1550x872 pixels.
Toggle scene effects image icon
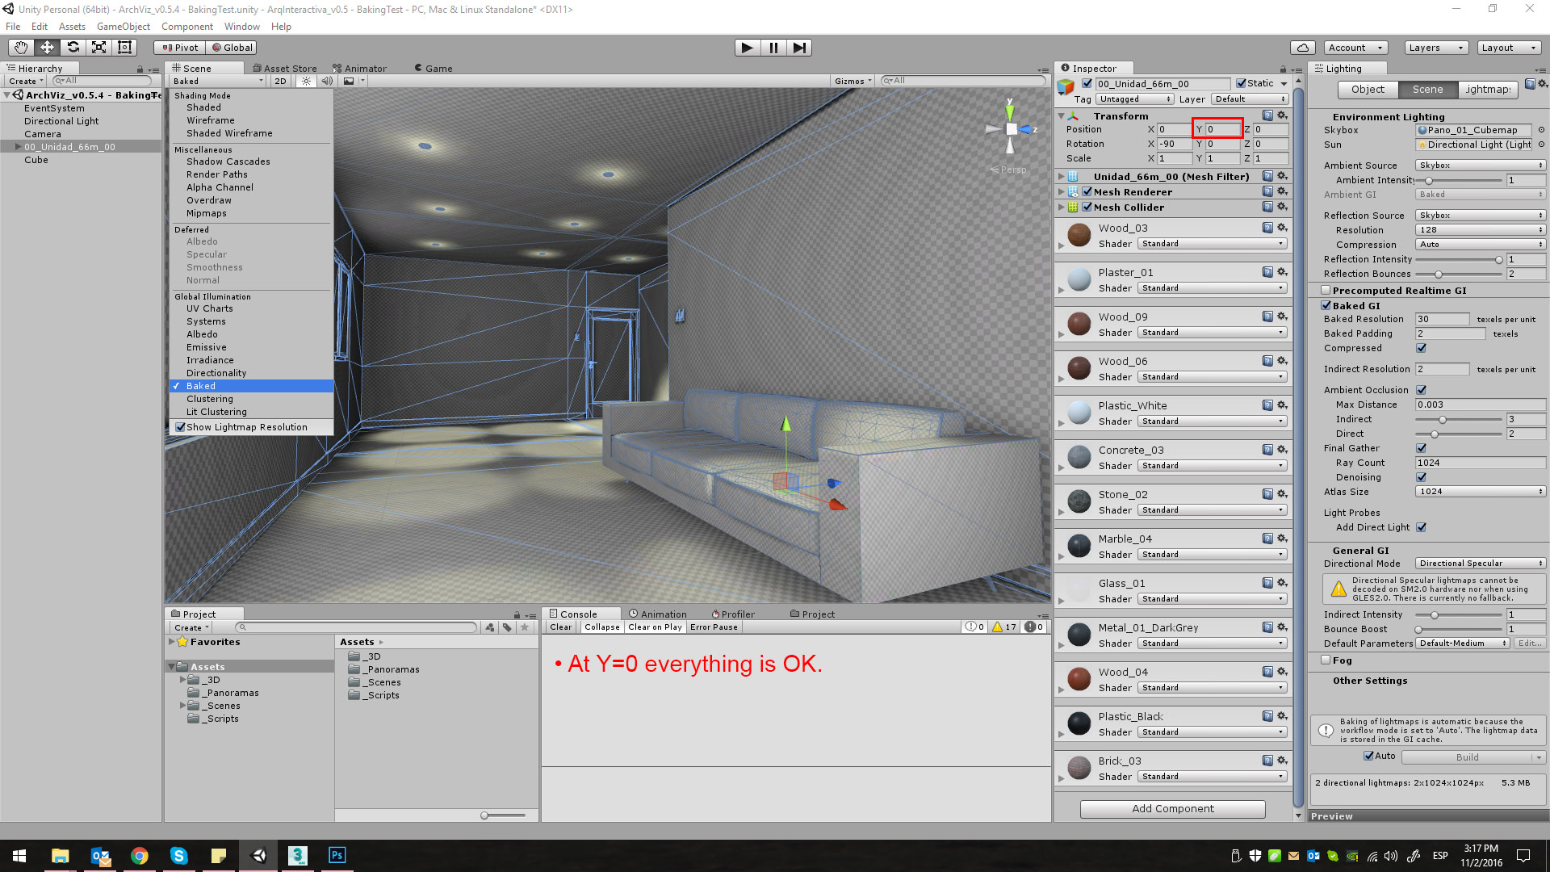pyautogui.click(x=349, y=81)
